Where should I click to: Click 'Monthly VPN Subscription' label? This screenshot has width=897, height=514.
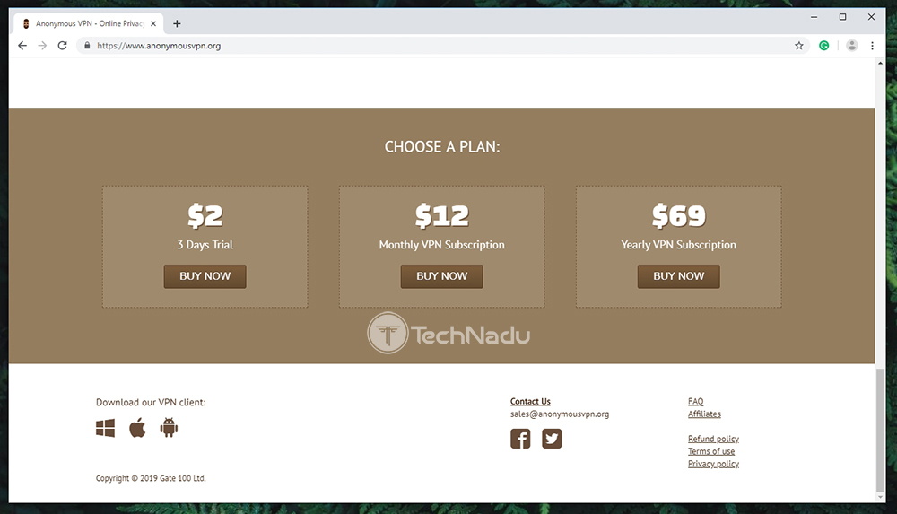coord(441,245)
